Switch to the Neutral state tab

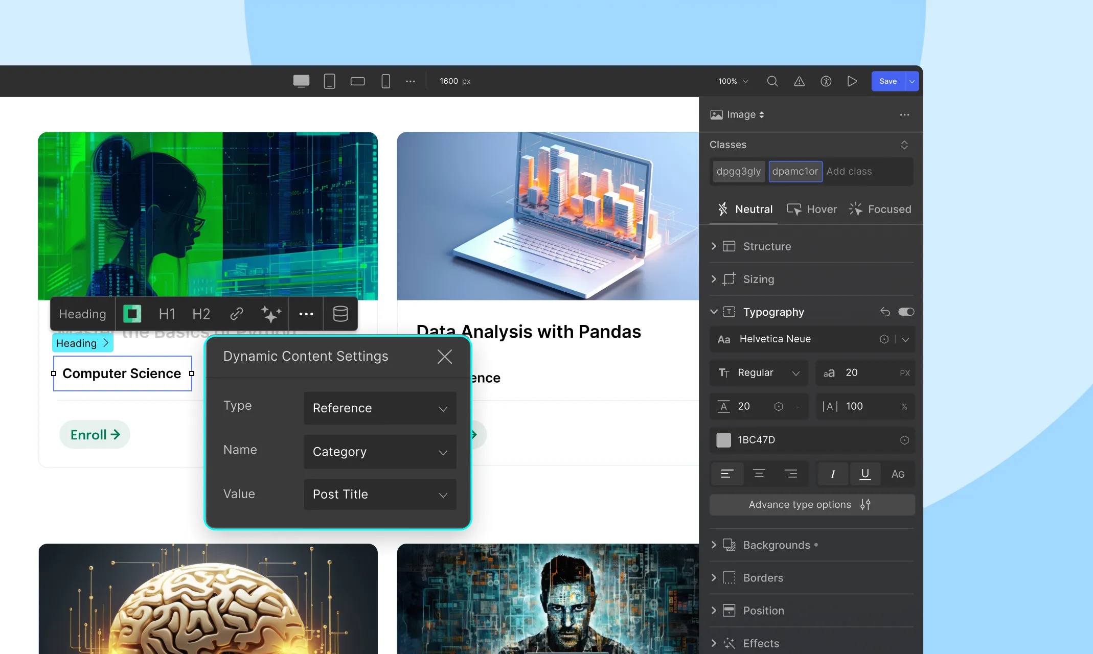(x=745, y=209)
